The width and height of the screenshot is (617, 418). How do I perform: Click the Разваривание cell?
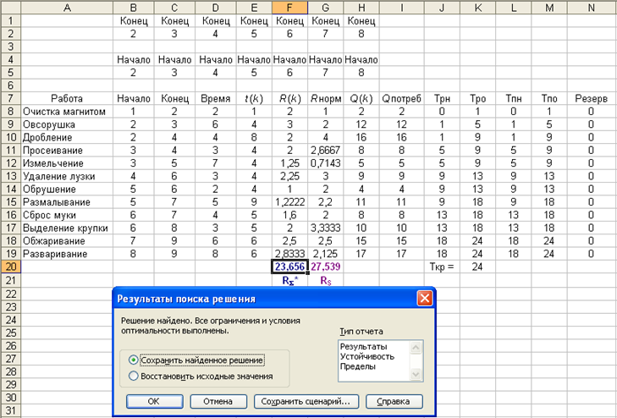67,254
